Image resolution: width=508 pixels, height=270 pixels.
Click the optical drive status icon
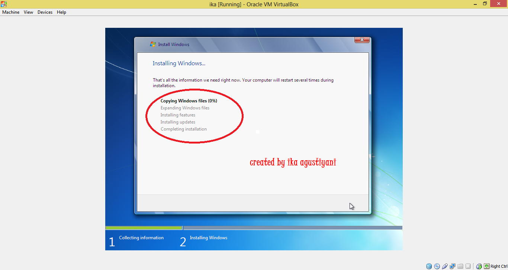(437, 266)
